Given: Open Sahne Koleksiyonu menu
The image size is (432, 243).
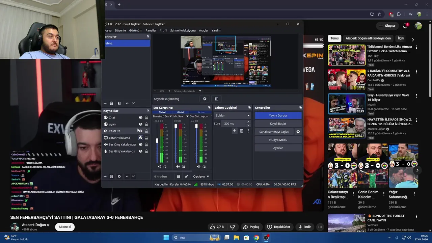Looking at the screenshot, I should 183,30.
